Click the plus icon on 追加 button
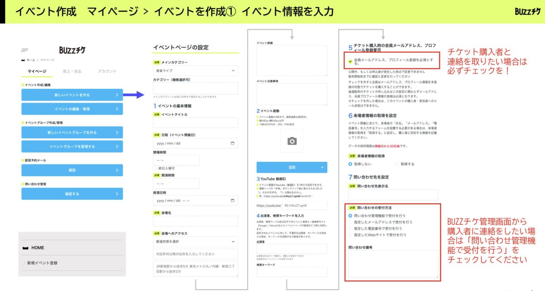This screenshot has height=291, width=545. [x=322, y=167]
